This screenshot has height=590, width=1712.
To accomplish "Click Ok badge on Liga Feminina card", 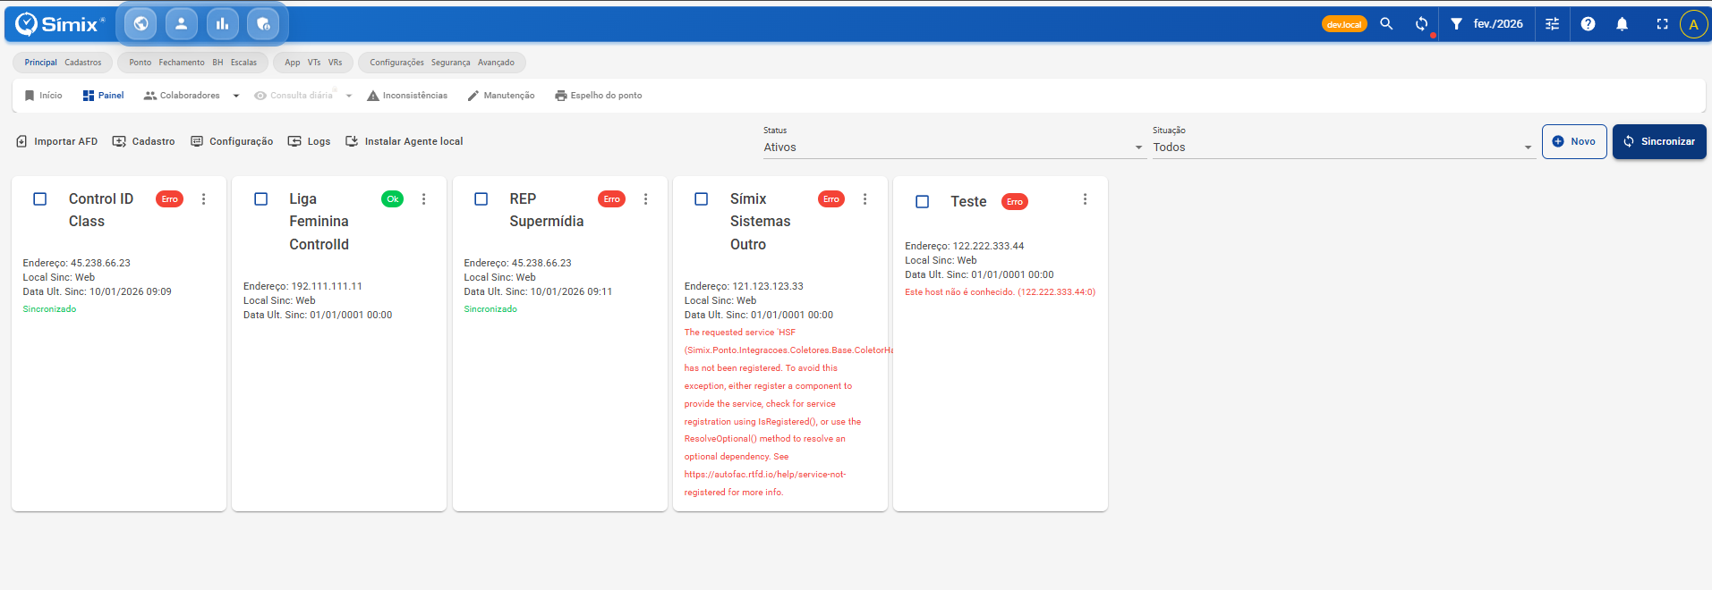I will [393, 199].
